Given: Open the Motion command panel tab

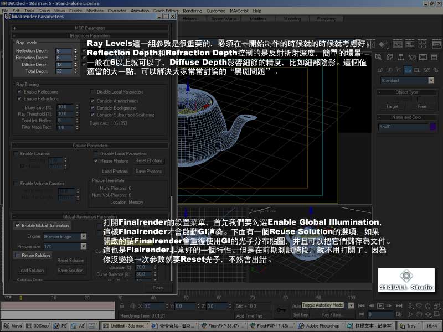Looking at the screenshot, I should click(x=412, y=58).
